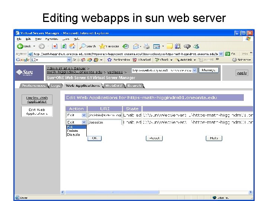Click the horizontal scrollbar thumb
This screenshot has height=201, width=268.
coord(112,192)
